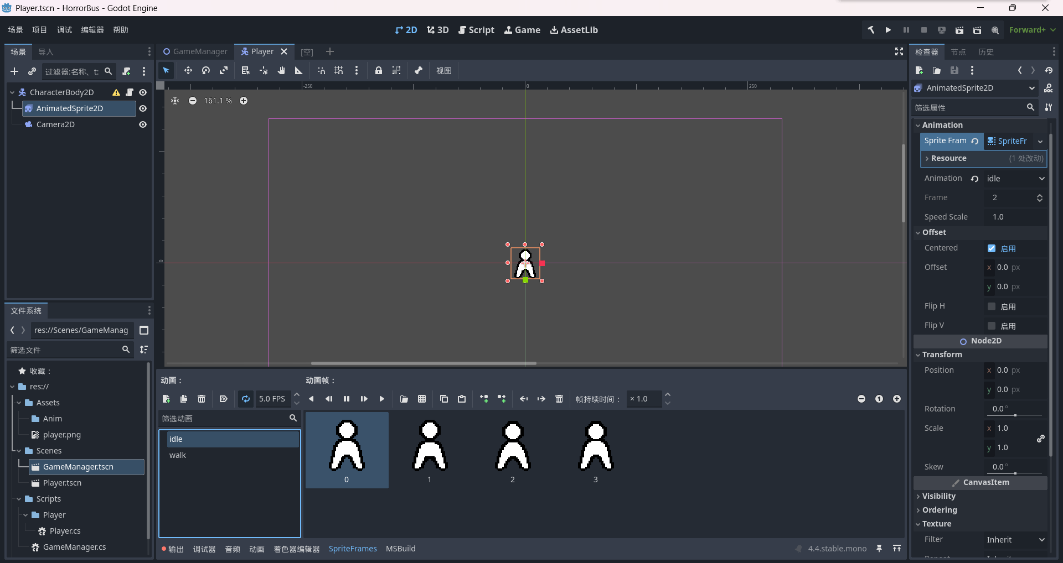Image resolution: width=1063 pixels, height=563 pixels.
Task: Zoom out in the 2D viewport
Action: coord(193,101)
